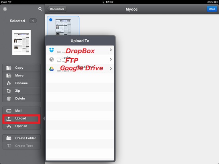Image resolution: width=219 pixels, height=164 pixels.
Task: Choose Create Folder in sidebar
Action: coord(22,138)
